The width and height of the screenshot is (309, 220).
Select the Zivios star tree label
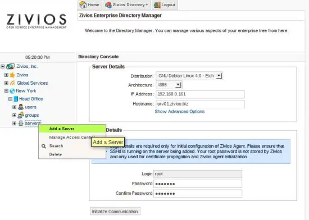(x=22, y=75)
